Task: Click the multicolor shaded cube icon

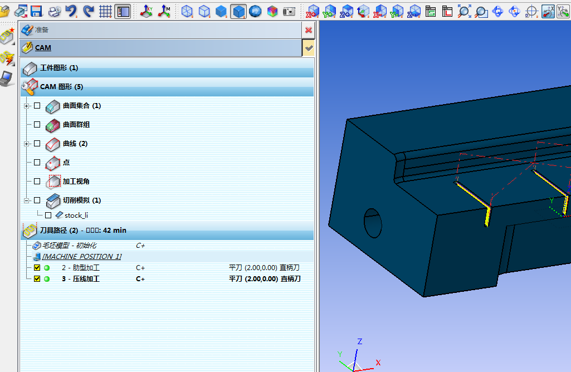Action: tap(272, 11)
